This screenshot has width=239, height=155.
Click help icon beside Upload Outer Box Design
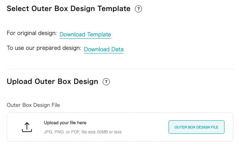coord(106,82)
